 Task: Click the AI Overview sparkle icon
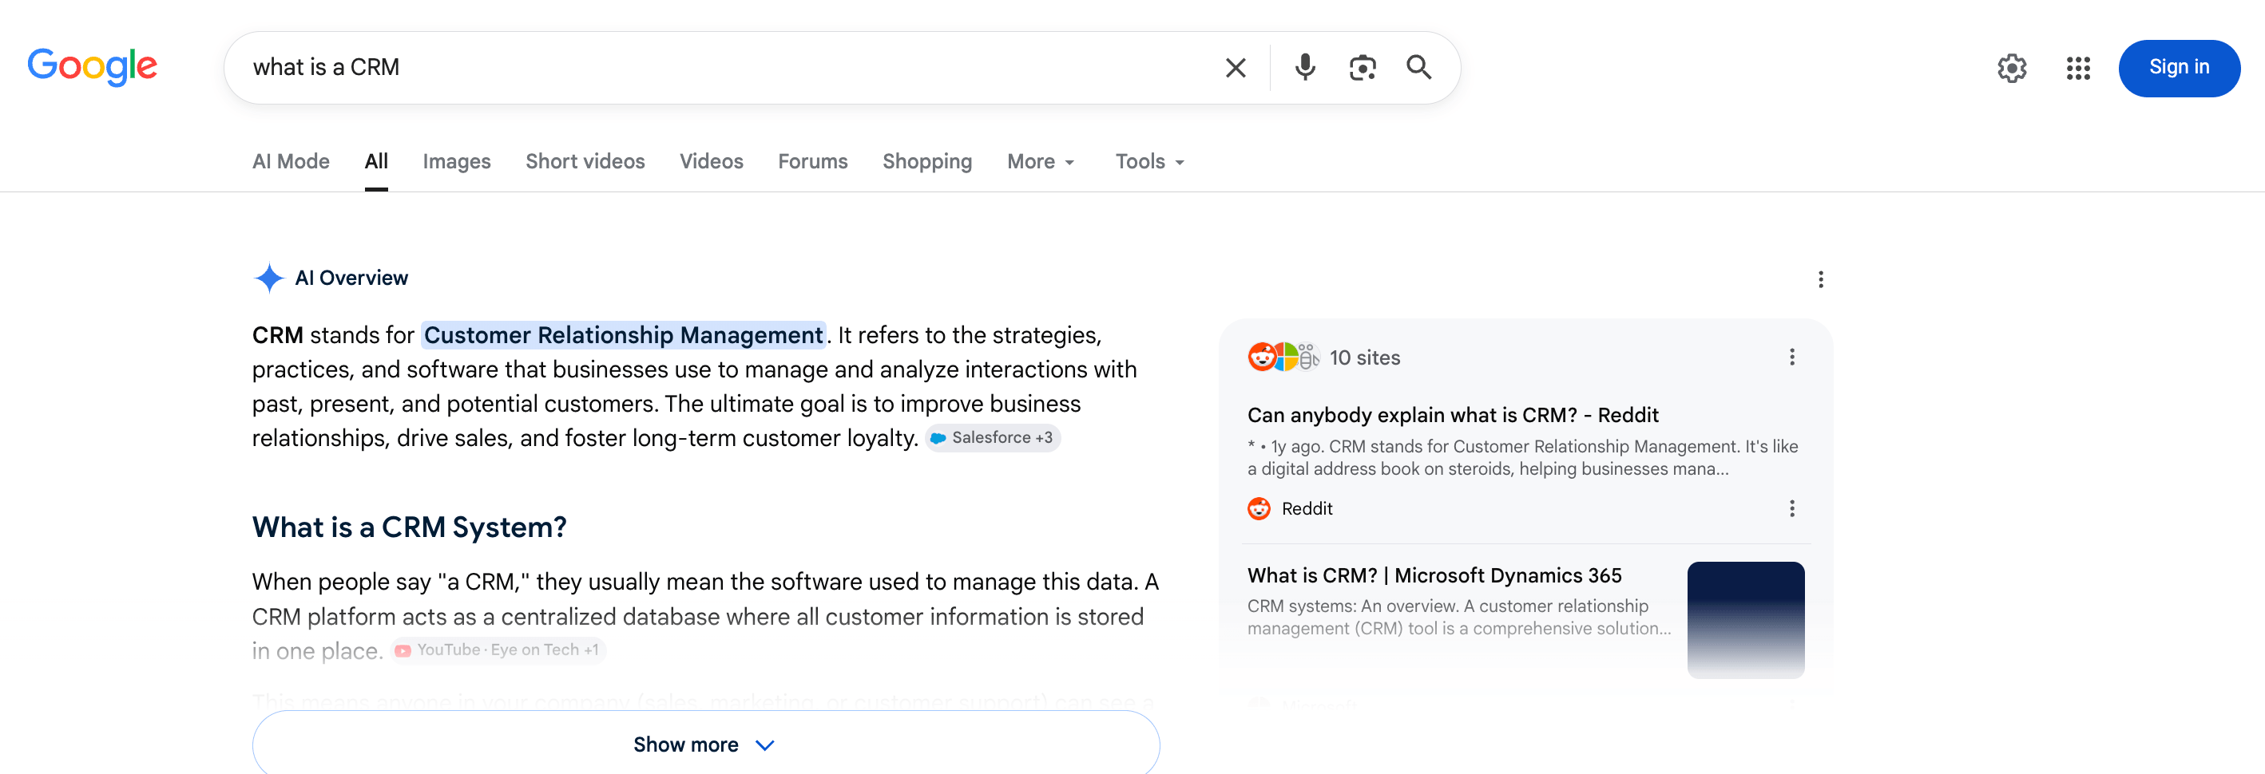click(x=269, y=278)
